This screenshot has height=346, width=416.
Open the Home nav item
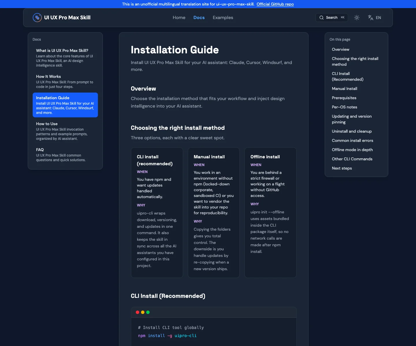(179, 18)
